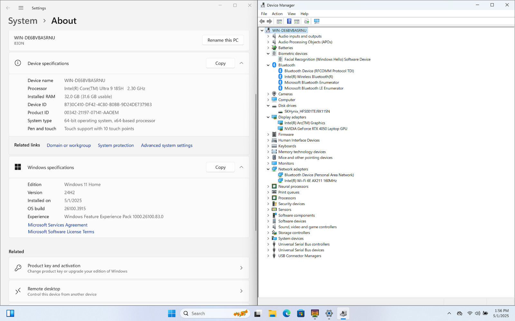
Task: Collapse the Display adapters node
Action: [268, 117]
